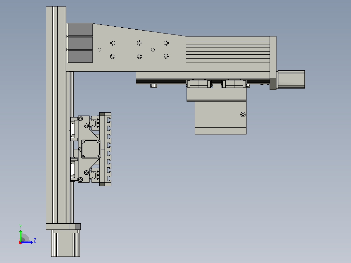Select the motor at the horizontal arm's right end
The image size is (351, 263).
click(x=291, y=79)
